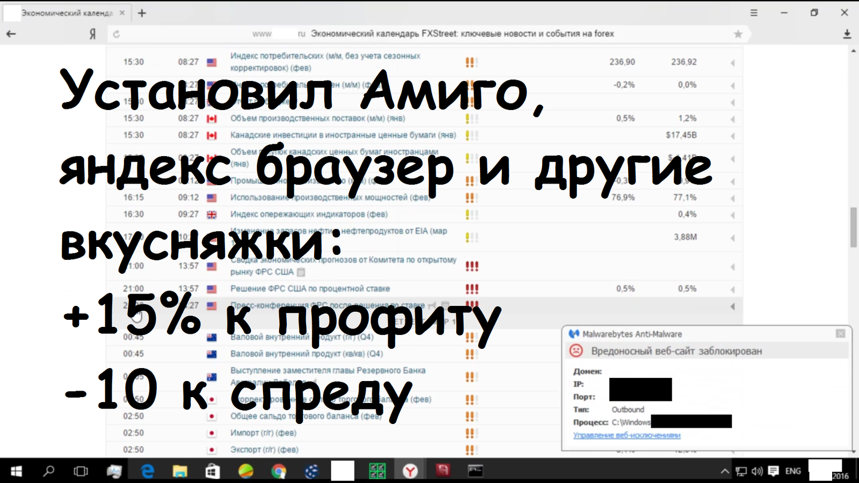Expand Сводка экономических прогнозов row arrow
This screenshot has height=483, width=859.
point(732,267)
